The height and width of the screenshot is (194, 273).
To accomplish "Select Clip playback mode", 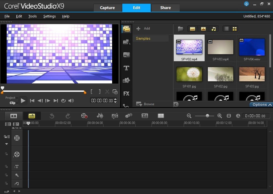I will (12, 103).
